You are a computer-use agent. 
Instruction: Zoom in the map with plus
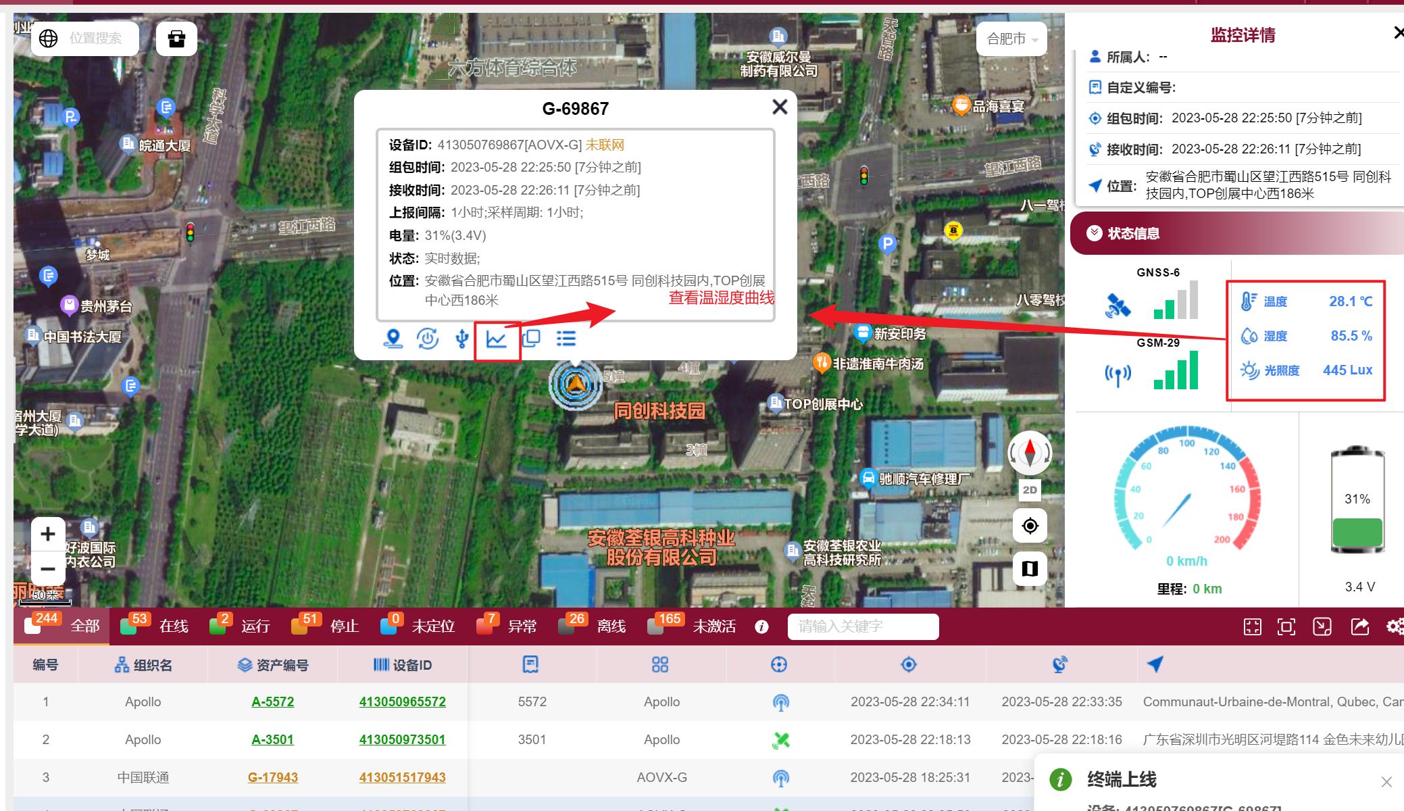(48, 534)
